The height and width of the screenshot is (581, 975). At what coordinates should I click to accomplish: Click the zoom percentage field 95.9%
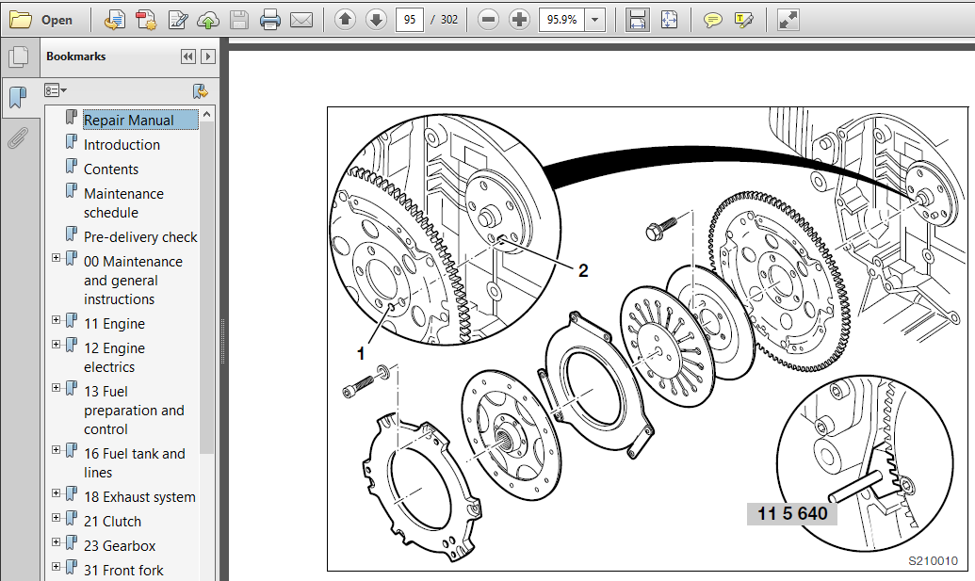(x=562, y=20)
